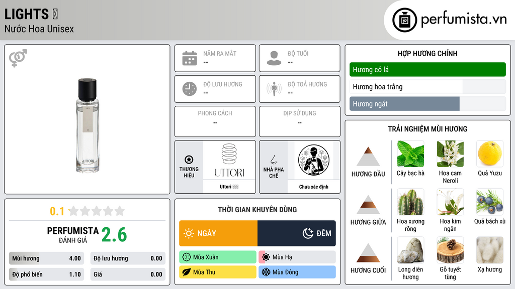Viewport: 515px width, 289px height.
Task: Click the perfumista.vn bottle logo icon
Action: click(x=405, y=20)
